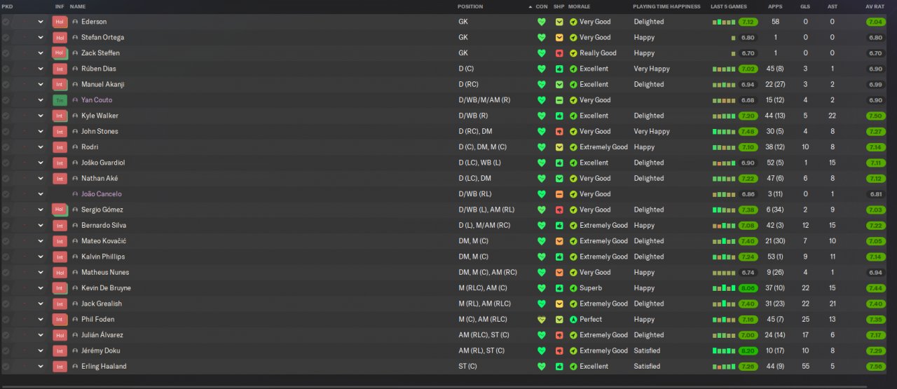Click Yan Couto's green 'Trn' status badge
The height and width of the screenshot is (389, 897).
(60, 100)
